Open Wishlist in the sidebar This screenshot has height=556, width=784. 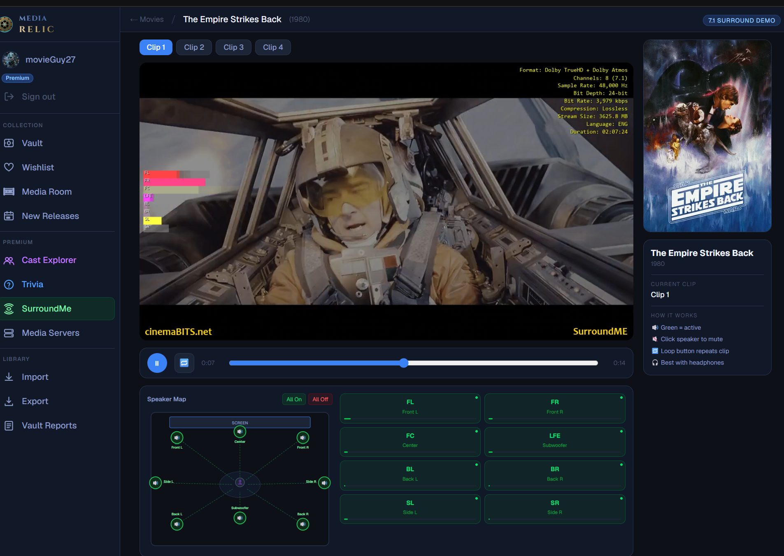coord(57,167)
